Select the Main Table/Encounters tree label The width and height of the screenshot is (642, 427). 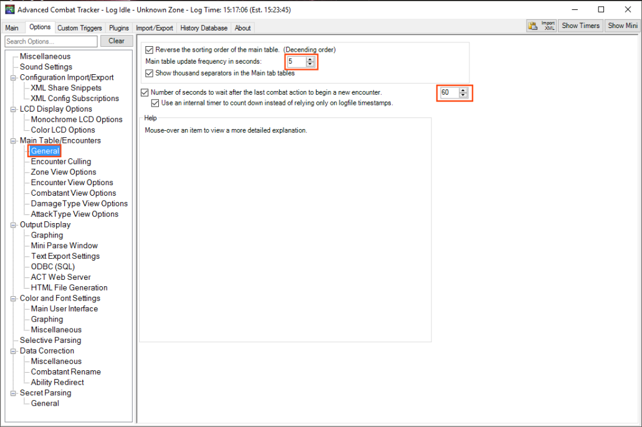(60, 141)
